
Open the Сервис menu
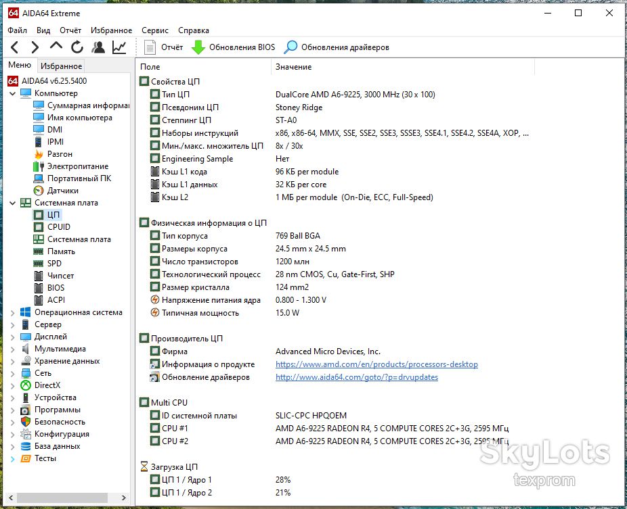[155, 30]
